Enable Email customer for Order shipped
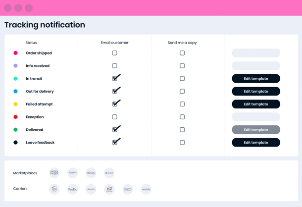302x207 pixels. coord(114,53)
